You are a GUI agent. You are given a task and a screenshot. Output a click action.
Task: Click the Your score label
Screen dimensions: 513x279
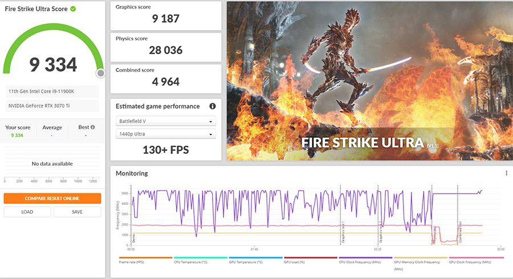[x=18, y=128]
